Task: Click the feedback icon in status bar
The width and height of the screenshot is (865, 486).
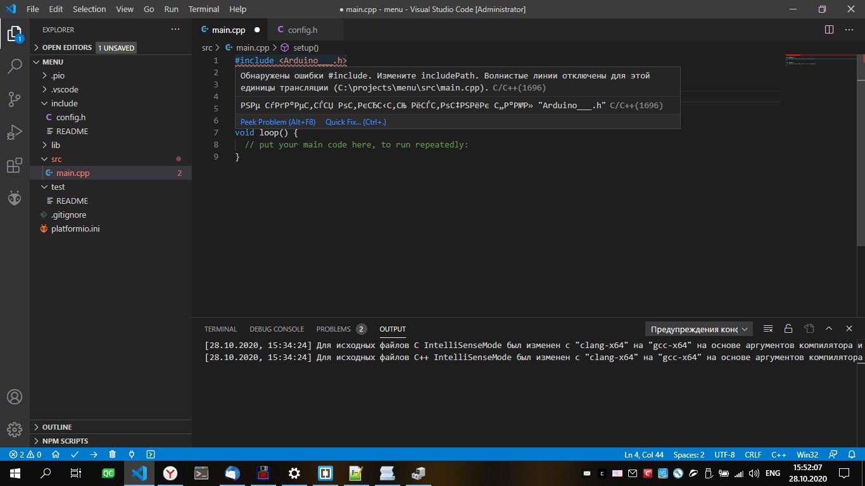Action: coord(833,454)
